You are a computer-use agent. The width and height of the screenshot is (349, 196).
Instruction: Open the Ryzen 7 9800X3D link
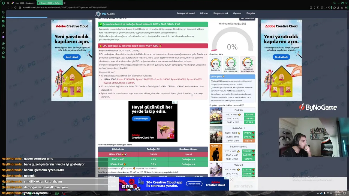[x=144, y=79]
